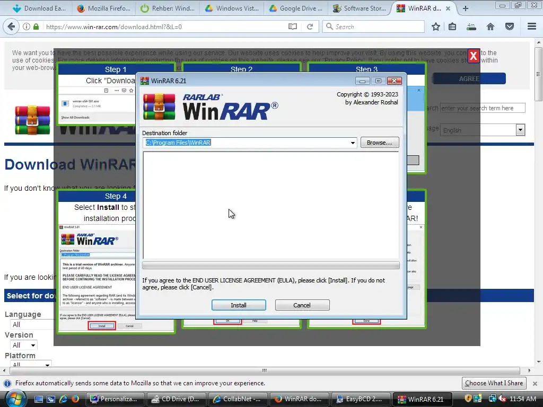The width and height of the screenshot is (543, 407).
Task: Click the Windows Start orb
Action: coord(15,398)
